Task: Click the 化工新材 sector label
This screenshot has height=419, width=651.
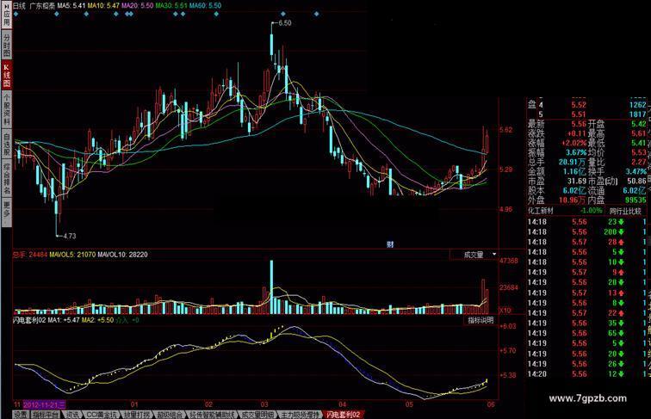Action: click(540, 211)
